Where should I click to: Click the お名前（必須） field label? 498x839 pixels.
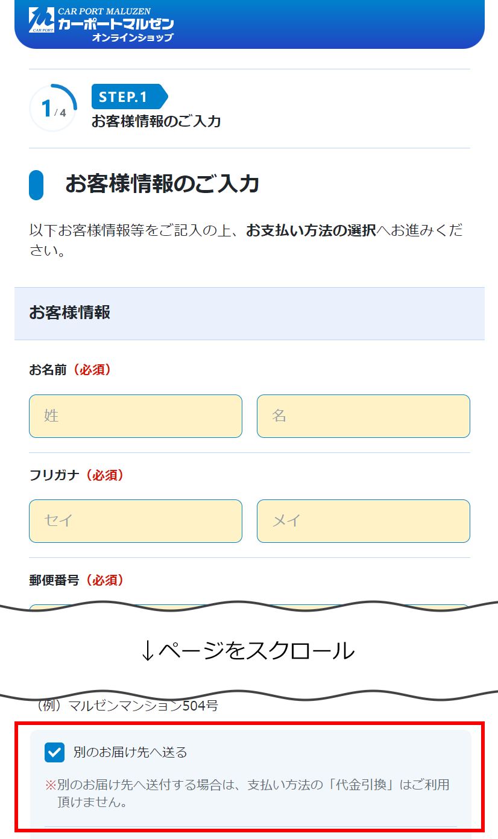pos(70,370)
